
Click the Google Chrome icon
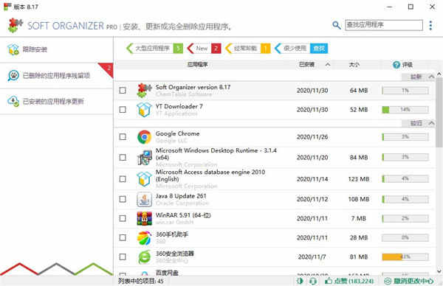point(145,137)
